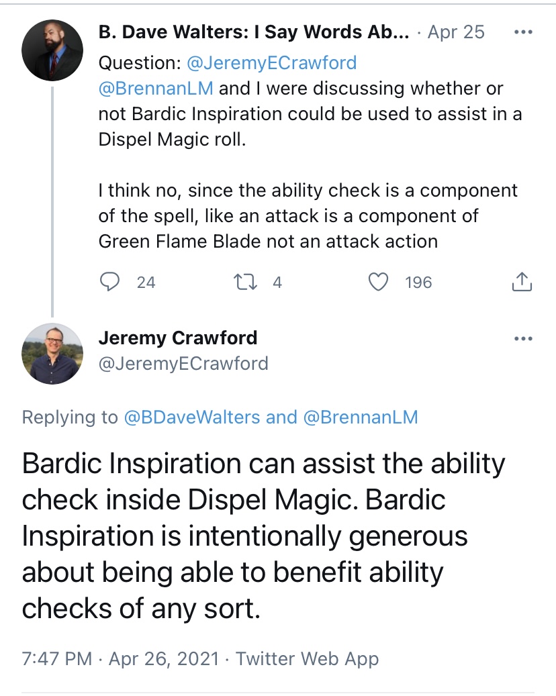Click the @BrennanLM mention in the tweet text
This screenshot has width=556, height=696.
[x=156, y=89]
